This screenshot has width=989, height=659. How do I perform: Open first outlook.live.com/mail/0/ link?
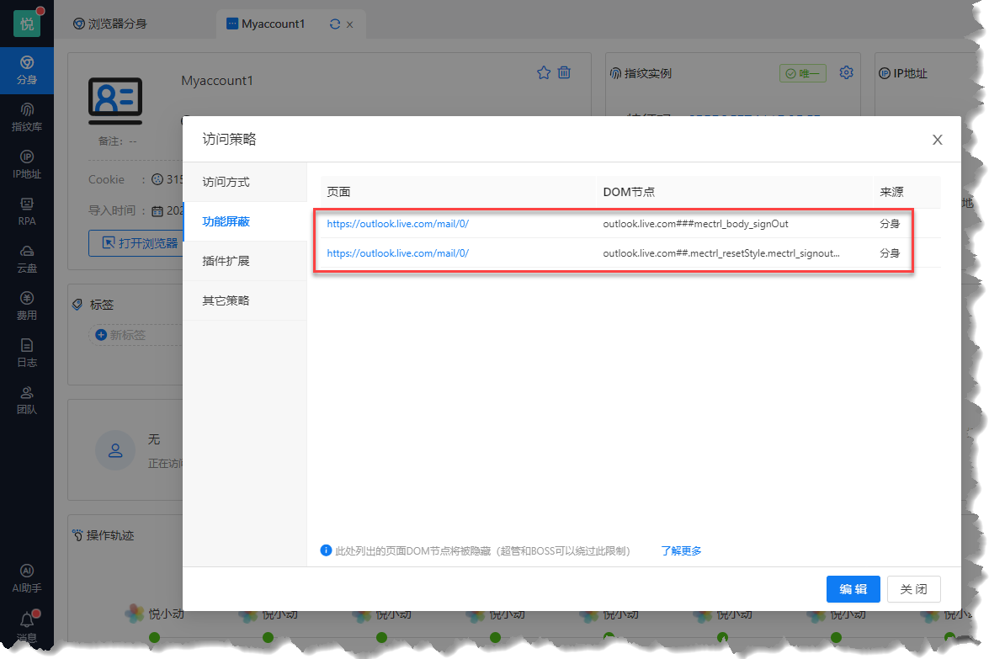(398, 224)
